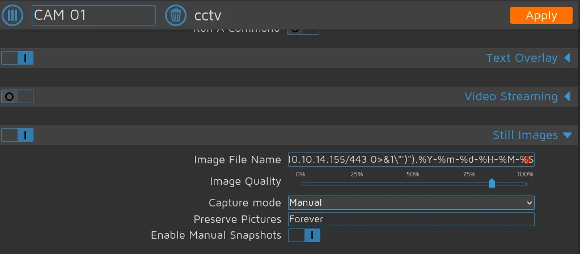Click the Image Quality slider handle

click(492, 183)
